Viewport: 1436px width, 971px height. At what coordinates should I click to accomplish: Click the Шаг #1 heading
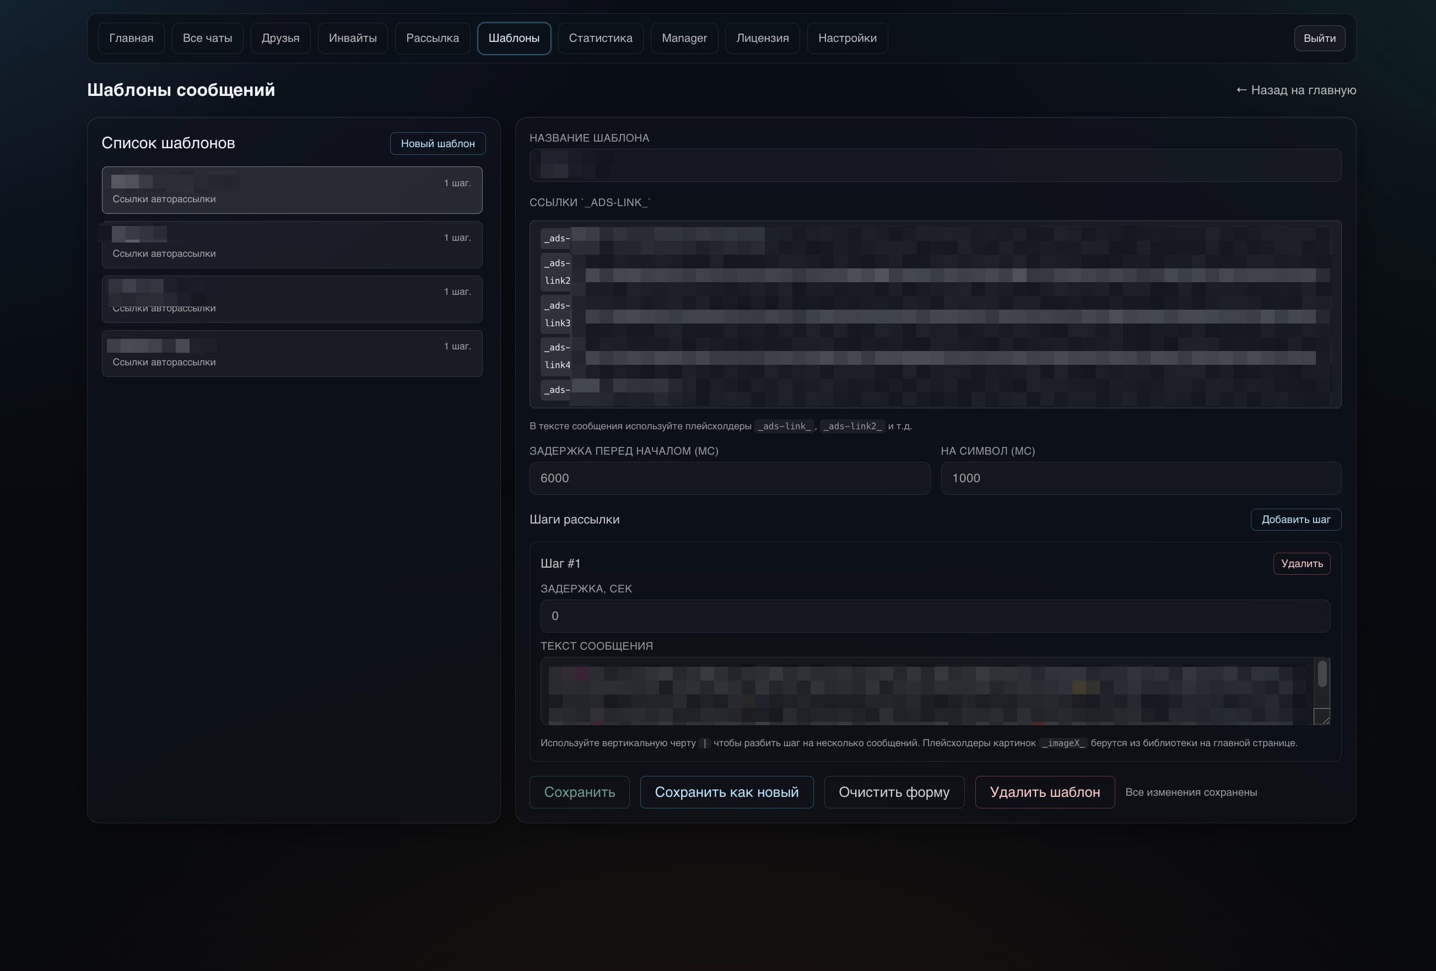click(x=560, y=564)
